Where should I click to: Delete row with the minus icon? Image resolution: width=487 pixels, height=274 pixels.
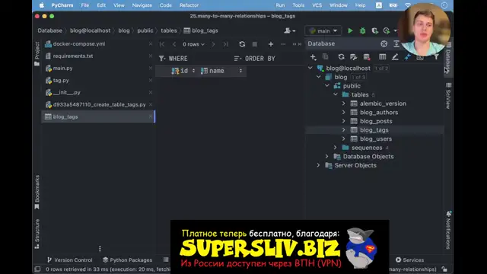(x=283, y=44)
